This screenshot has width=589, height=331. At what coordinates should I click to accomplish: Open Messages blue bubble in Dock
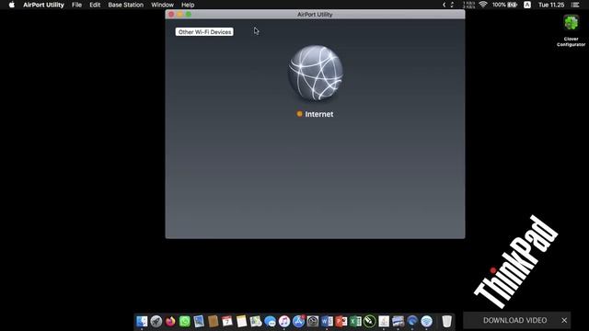(x=270, y=321)
